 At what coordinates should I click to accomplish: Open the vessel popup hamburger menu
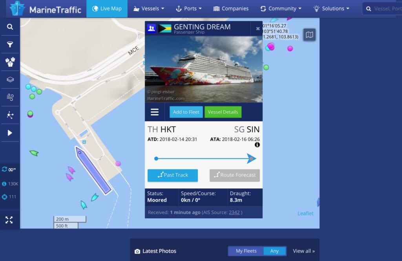click(x=155, y=112)
